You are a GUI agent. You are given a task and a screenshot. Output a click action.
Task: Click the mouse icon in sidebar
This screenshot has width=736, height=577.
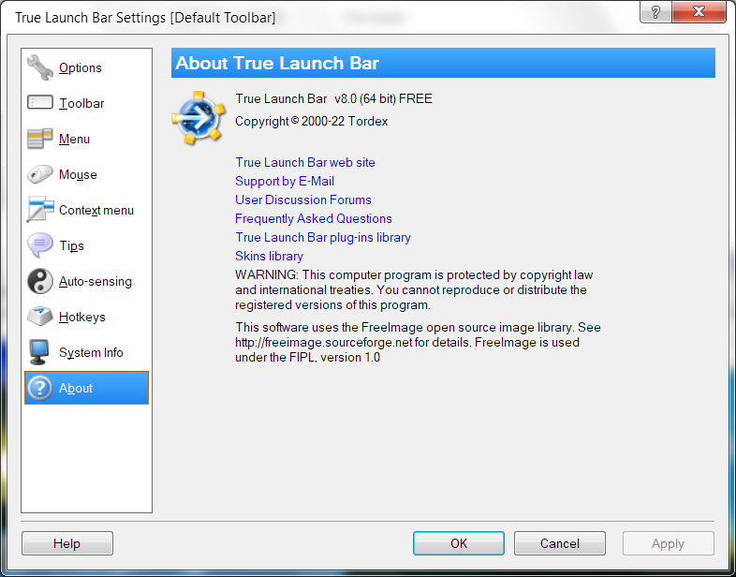click(40, 174)
